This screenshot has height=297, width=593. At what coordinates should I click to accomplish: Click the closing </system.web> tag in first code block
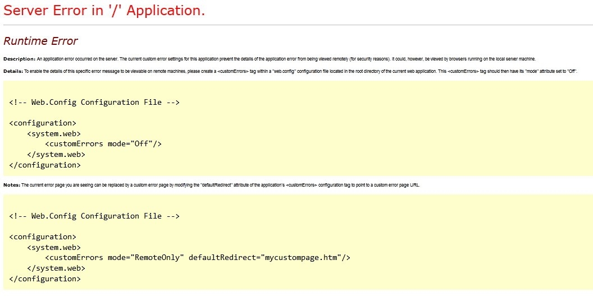56,154
